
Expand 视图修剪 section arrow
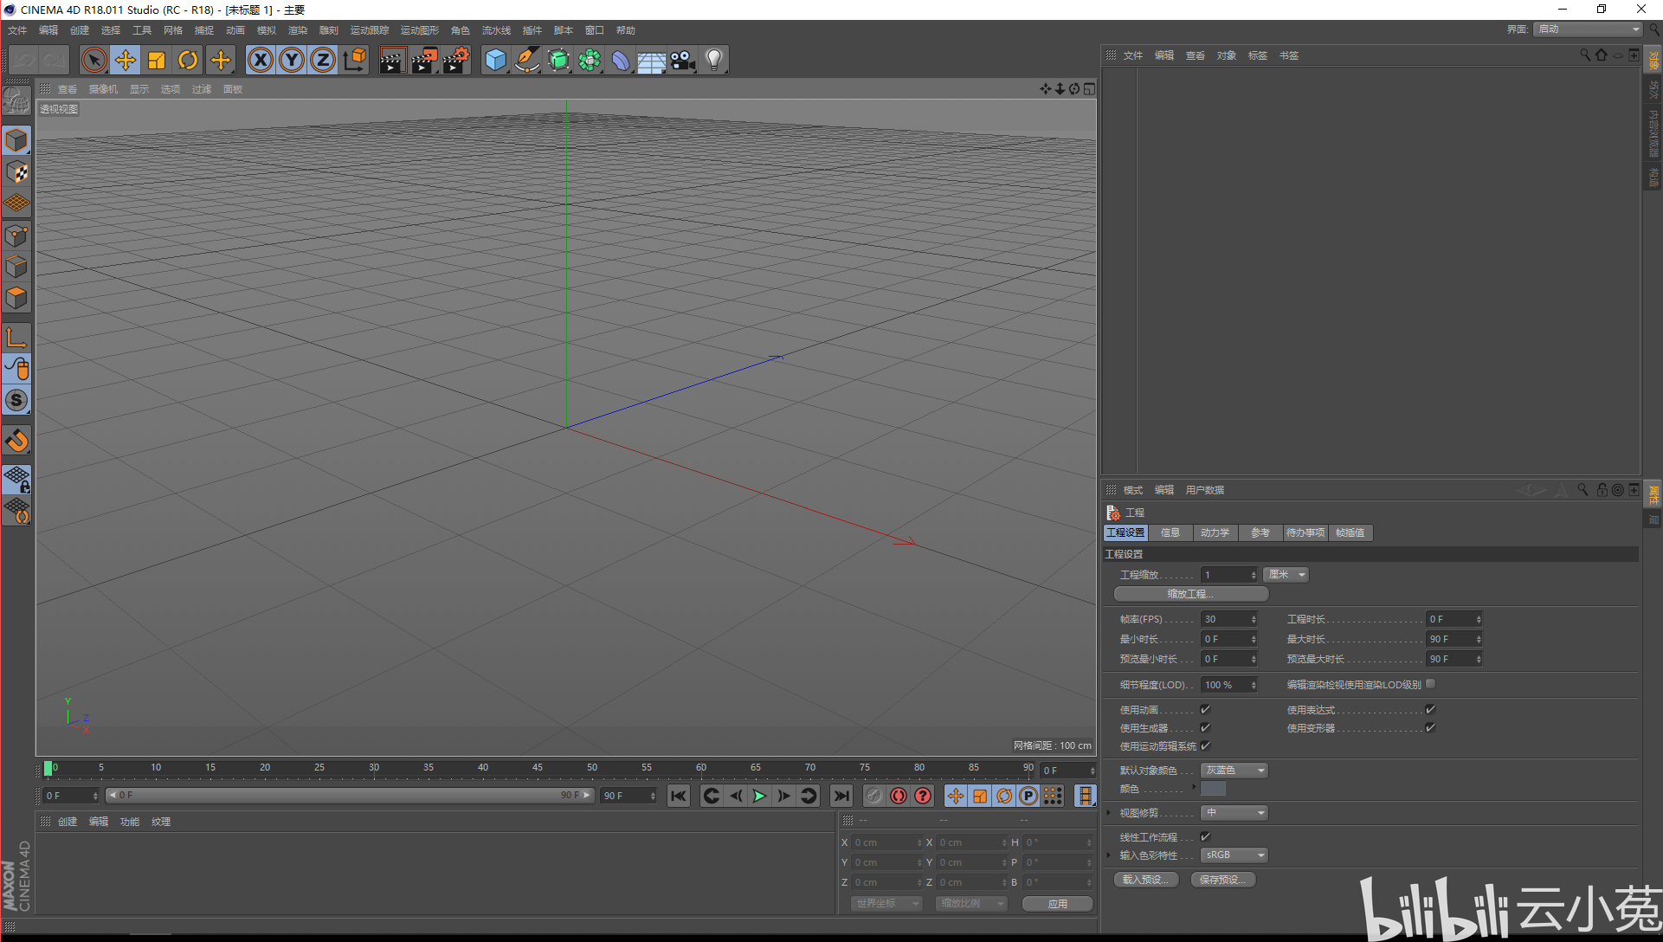point(1109,813)
